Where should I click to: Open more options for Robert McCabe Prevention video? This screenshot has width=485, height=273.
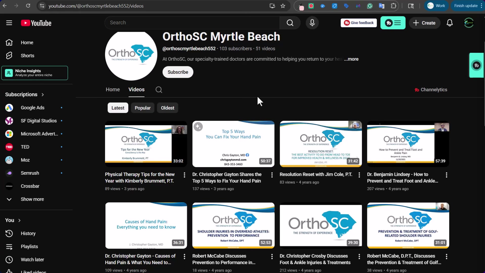point(272,257)
